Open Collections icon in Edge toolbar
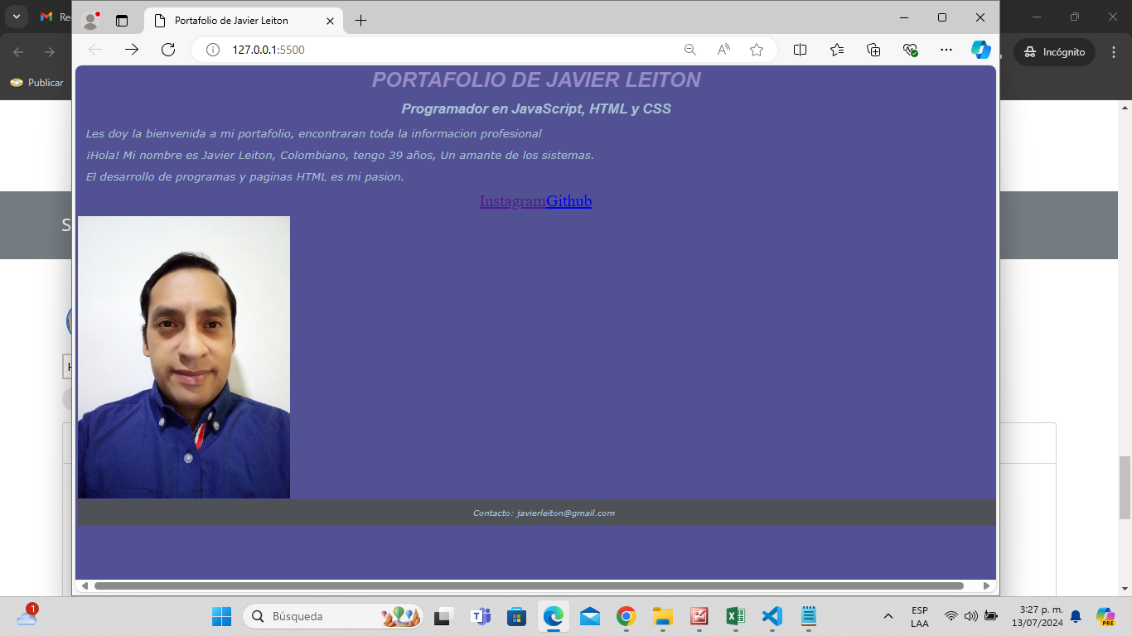Viewport: 1132px width, 636px height. 873,50
